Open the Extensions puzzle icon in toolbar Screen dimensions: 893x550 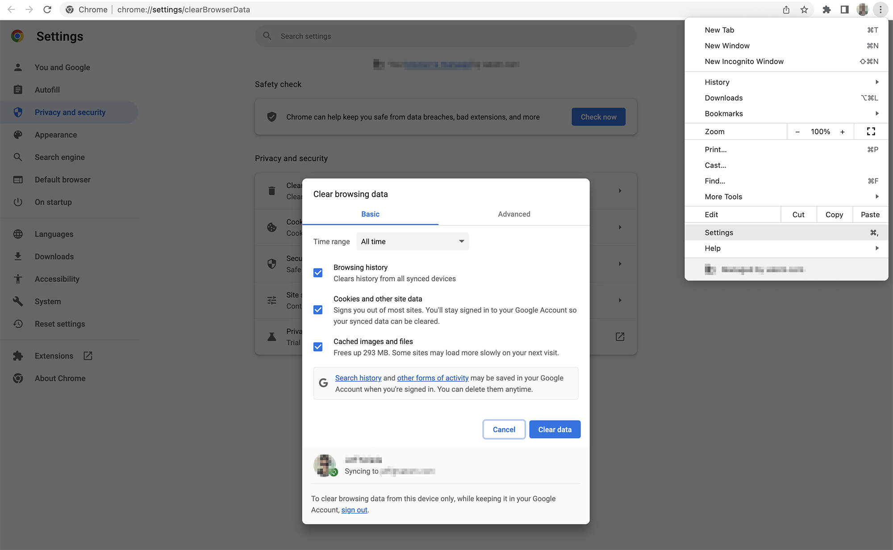click(826, 9)
